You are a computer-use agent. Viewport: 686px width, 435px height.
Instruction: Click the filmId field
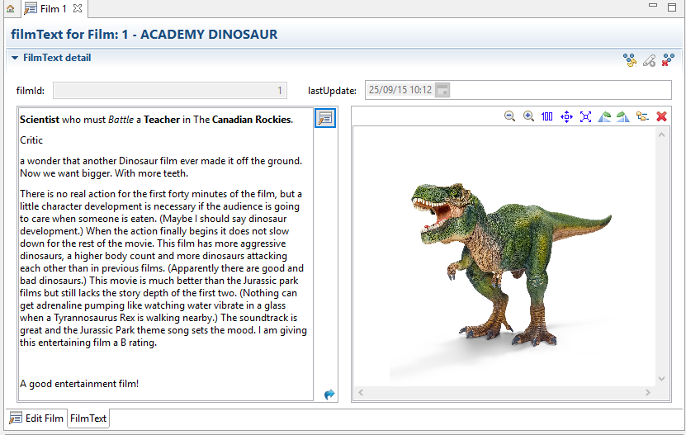coord(171,91)
